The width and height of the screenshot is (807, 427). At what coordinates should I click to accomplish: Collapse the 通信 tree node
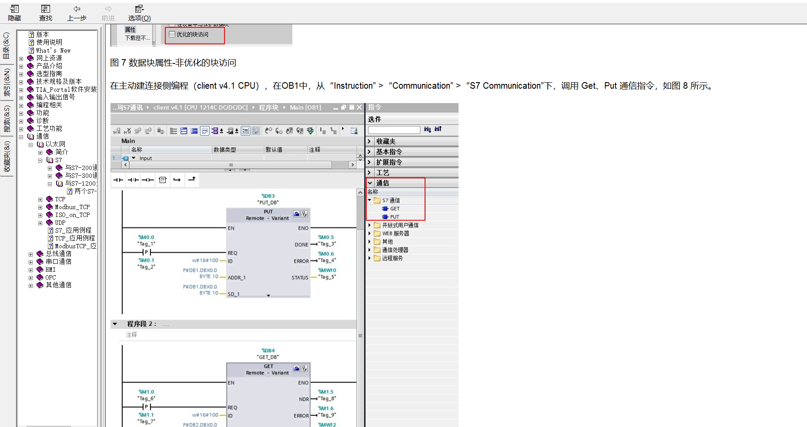(21, 137)
